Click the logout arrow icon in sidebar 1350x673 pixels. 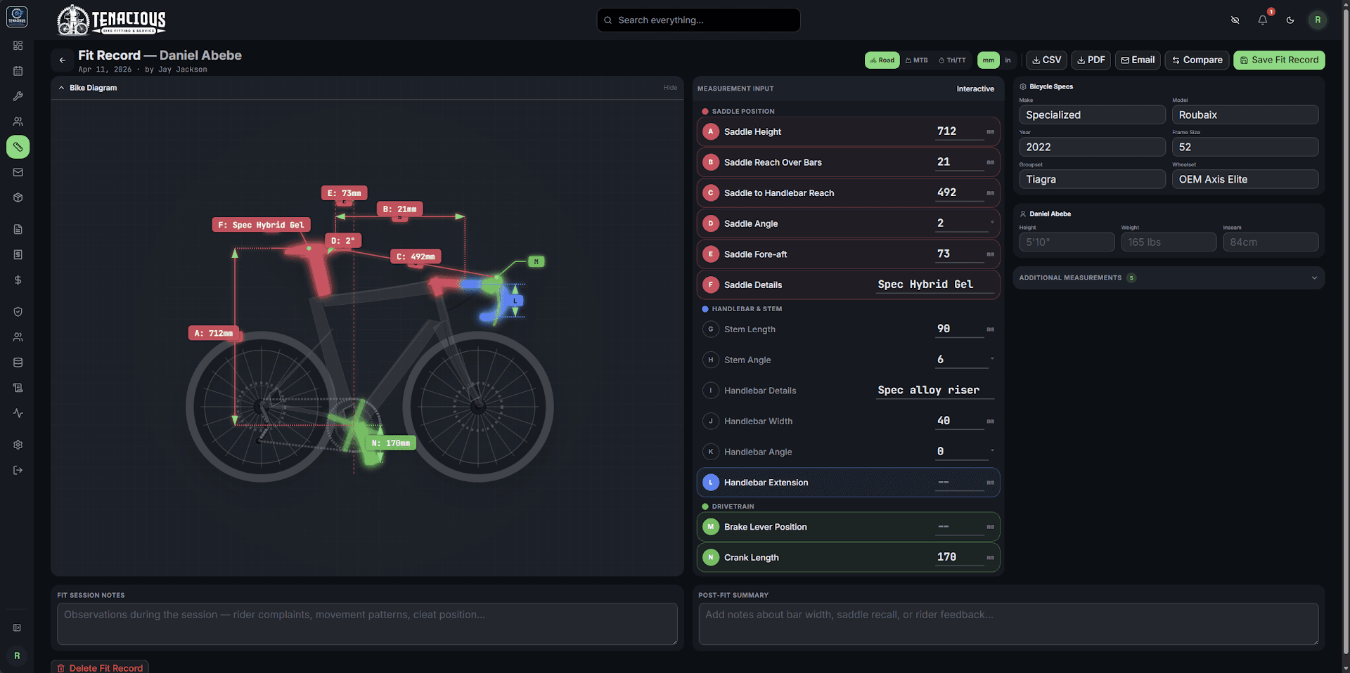pos(18,470)
